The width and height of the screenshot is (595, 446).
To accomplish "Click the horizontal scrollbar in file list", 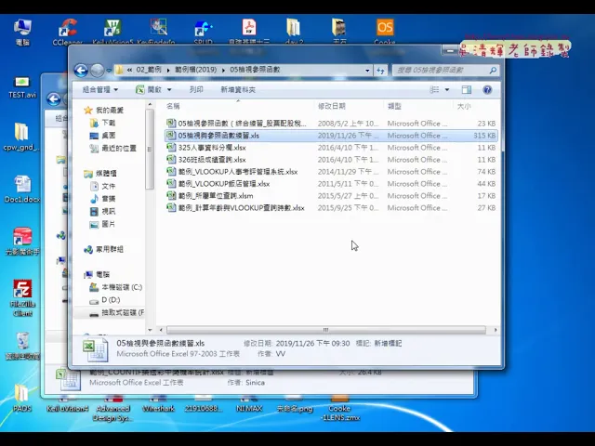I will pyautogui.click(x=326, y=330).
